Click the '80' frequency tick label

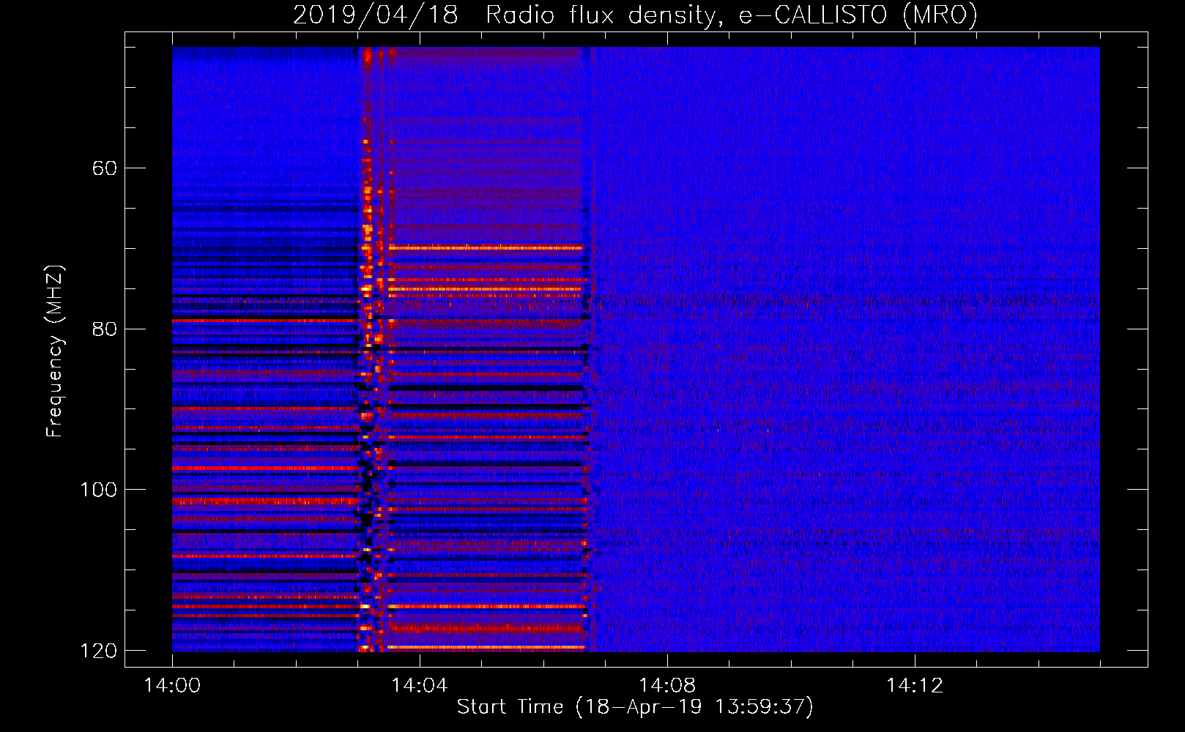tap(105, 329)
